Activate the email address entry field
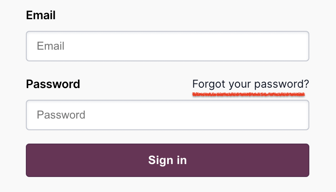 click(167, 46)
